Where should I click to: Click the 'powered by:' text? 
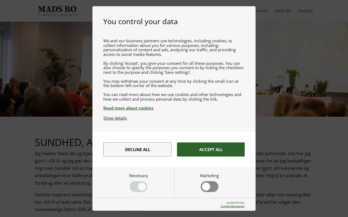click(235, 203)
